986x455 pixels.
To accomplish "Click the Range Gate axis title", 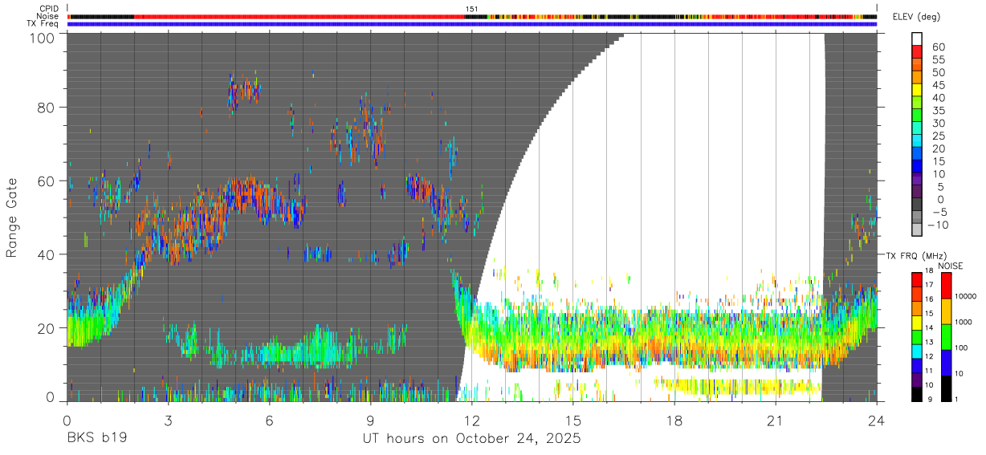I will [x=12, y=217].
